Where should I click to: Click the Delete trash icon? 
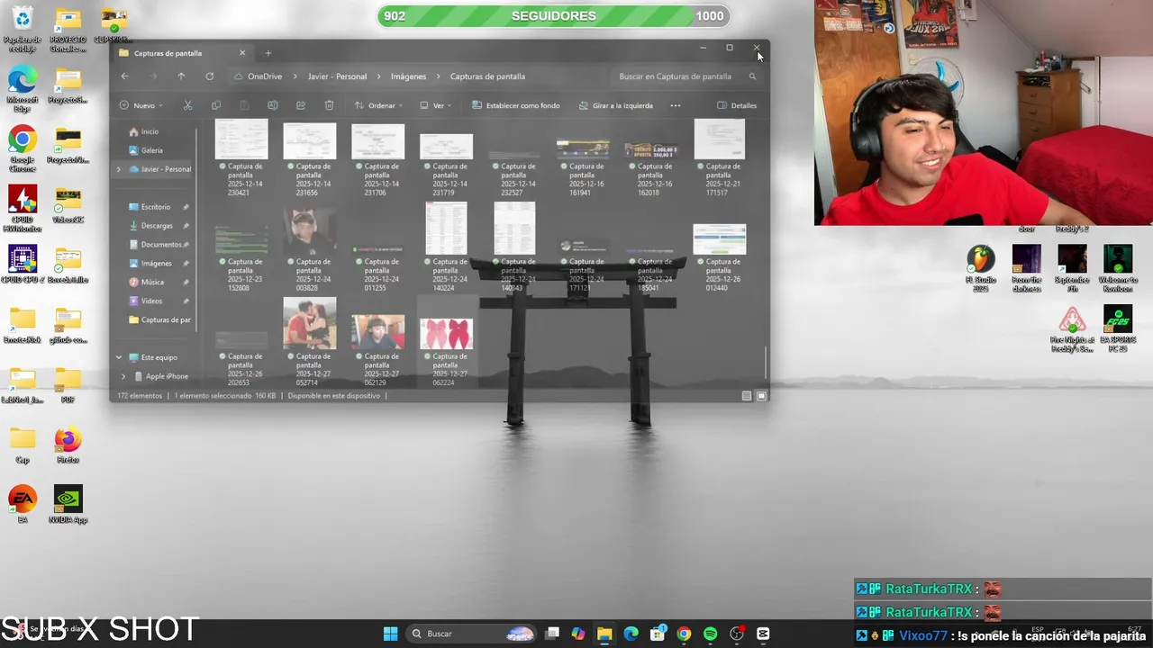[329, 105]
